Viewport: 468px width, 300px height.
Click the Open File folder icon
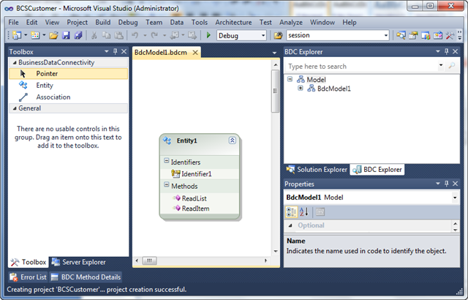53,36
